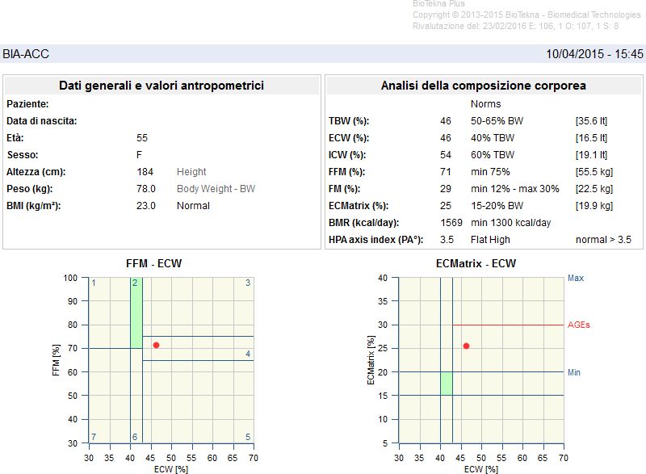
Task: Click quadrant number 5 in FFM-ECW chart
Action: [248, 437]
